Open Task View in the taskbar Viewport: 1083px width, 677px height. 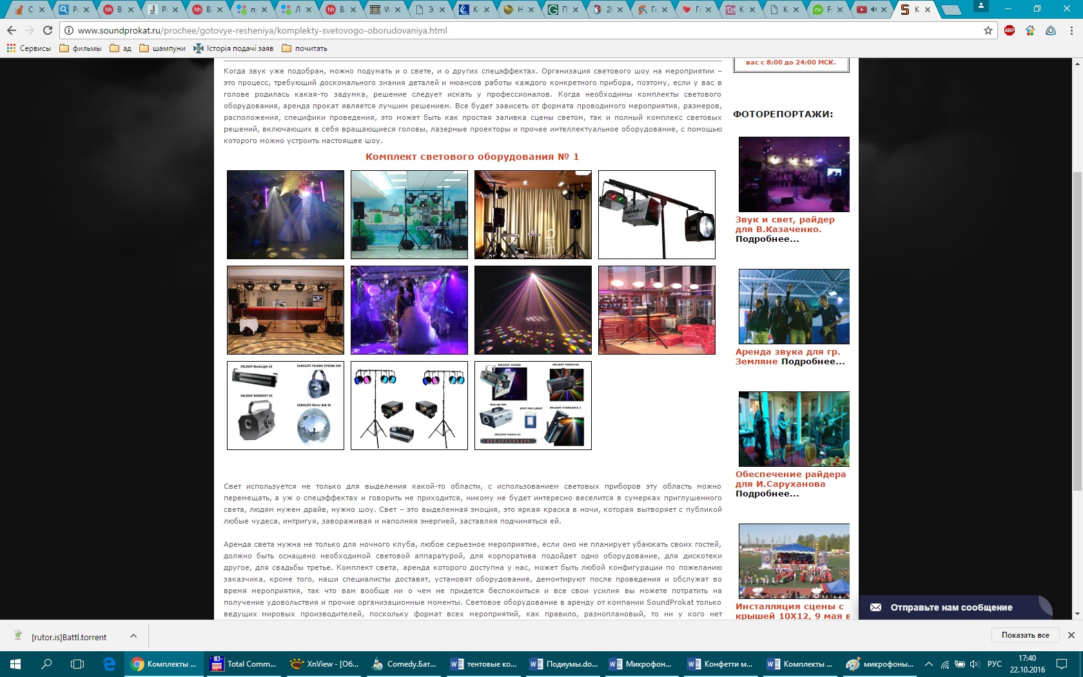point(77,663)
